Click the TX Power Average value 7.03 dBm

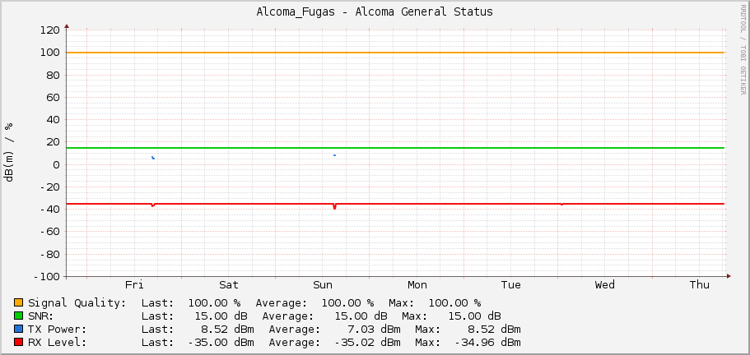point(374,330)
